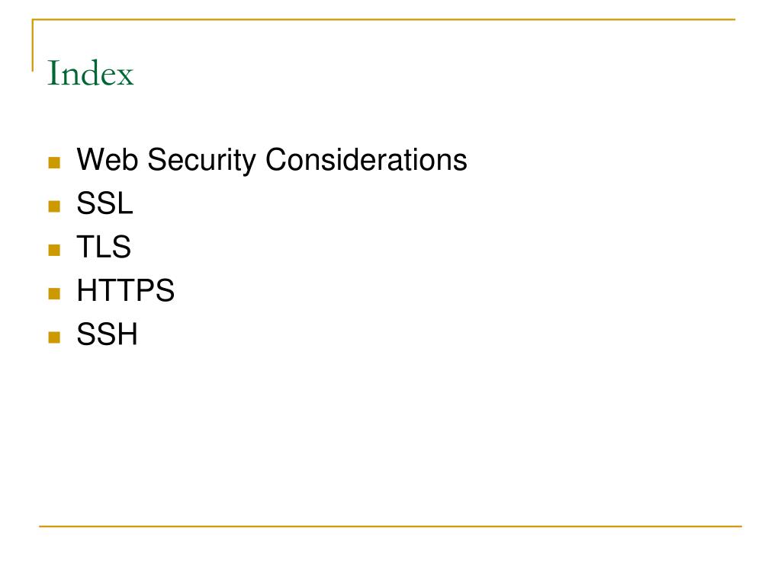
Task: Click the capital I in Index title
Action: (x=53, y=73)
